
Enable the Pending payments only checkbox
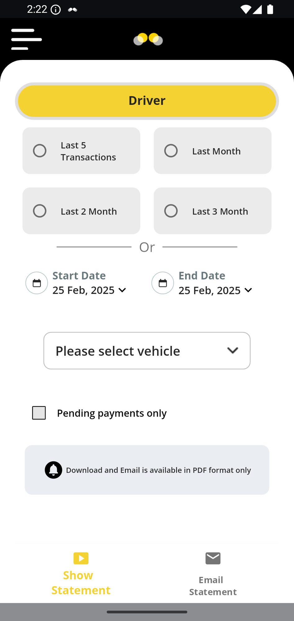39,413
